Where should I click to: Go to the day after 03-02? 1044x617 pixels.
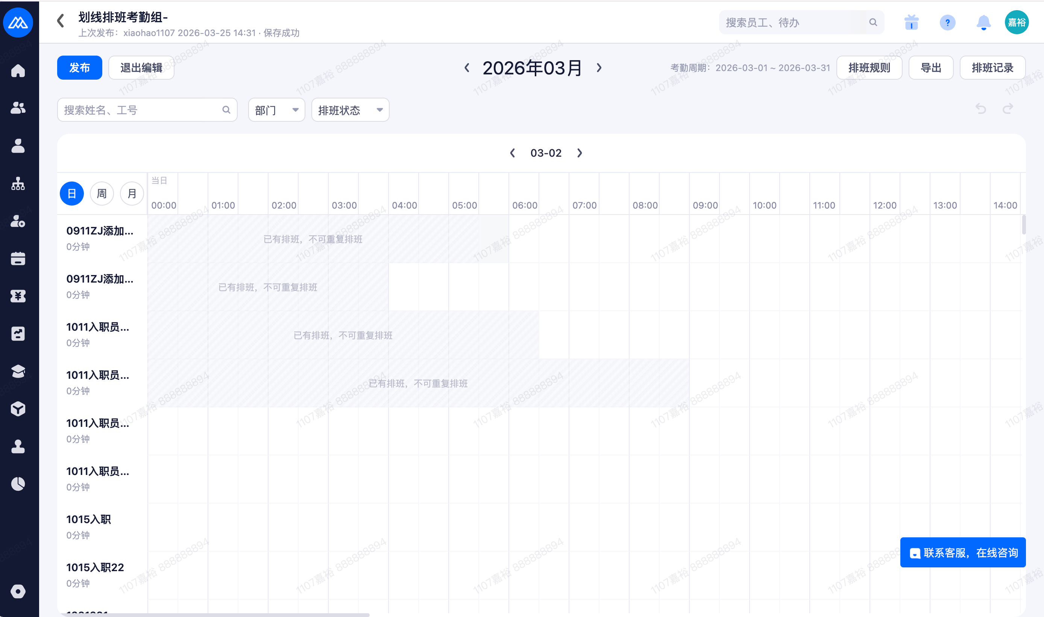tap(580, 153)
